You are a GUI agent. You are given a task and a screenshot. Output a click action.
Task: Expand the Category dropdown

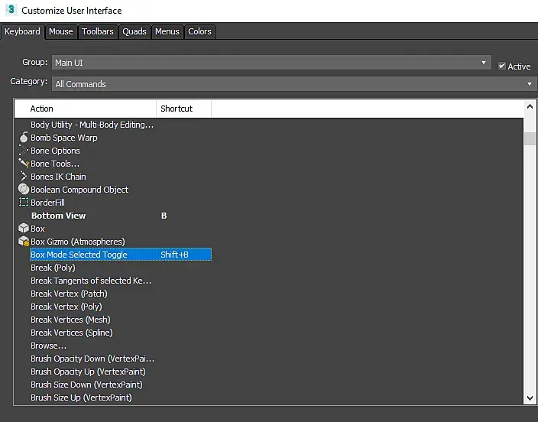coord(294,84)
